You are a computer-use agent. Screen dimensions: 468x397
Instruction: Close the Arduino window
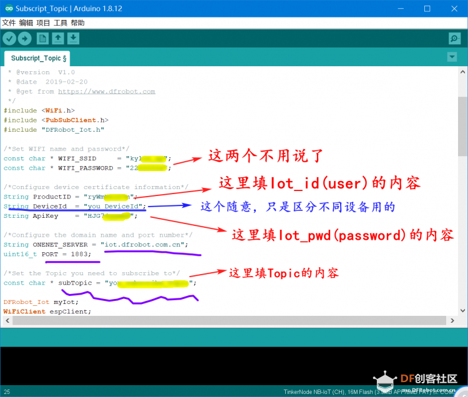point(454,8)
